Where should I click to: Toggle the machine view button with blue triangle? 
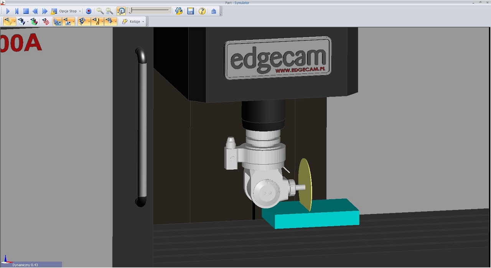click(x=58, y=22)
